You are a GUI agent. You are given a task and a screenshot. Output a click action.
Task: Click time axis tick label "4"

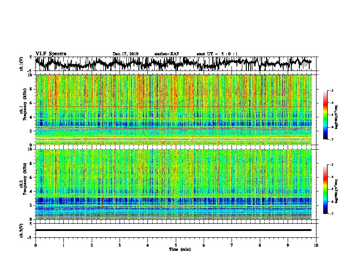[x=148, y=245]
